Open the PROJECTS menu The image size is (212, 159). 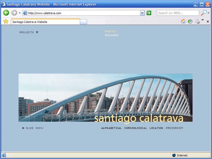pos(26,32)
